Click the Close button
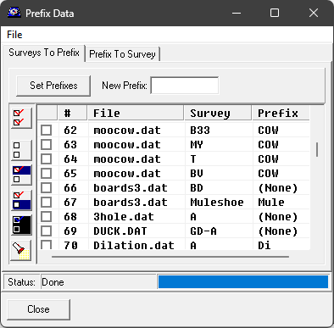This screenshot has height=328, width=334. pyautogui.click(x=38, y=309)
